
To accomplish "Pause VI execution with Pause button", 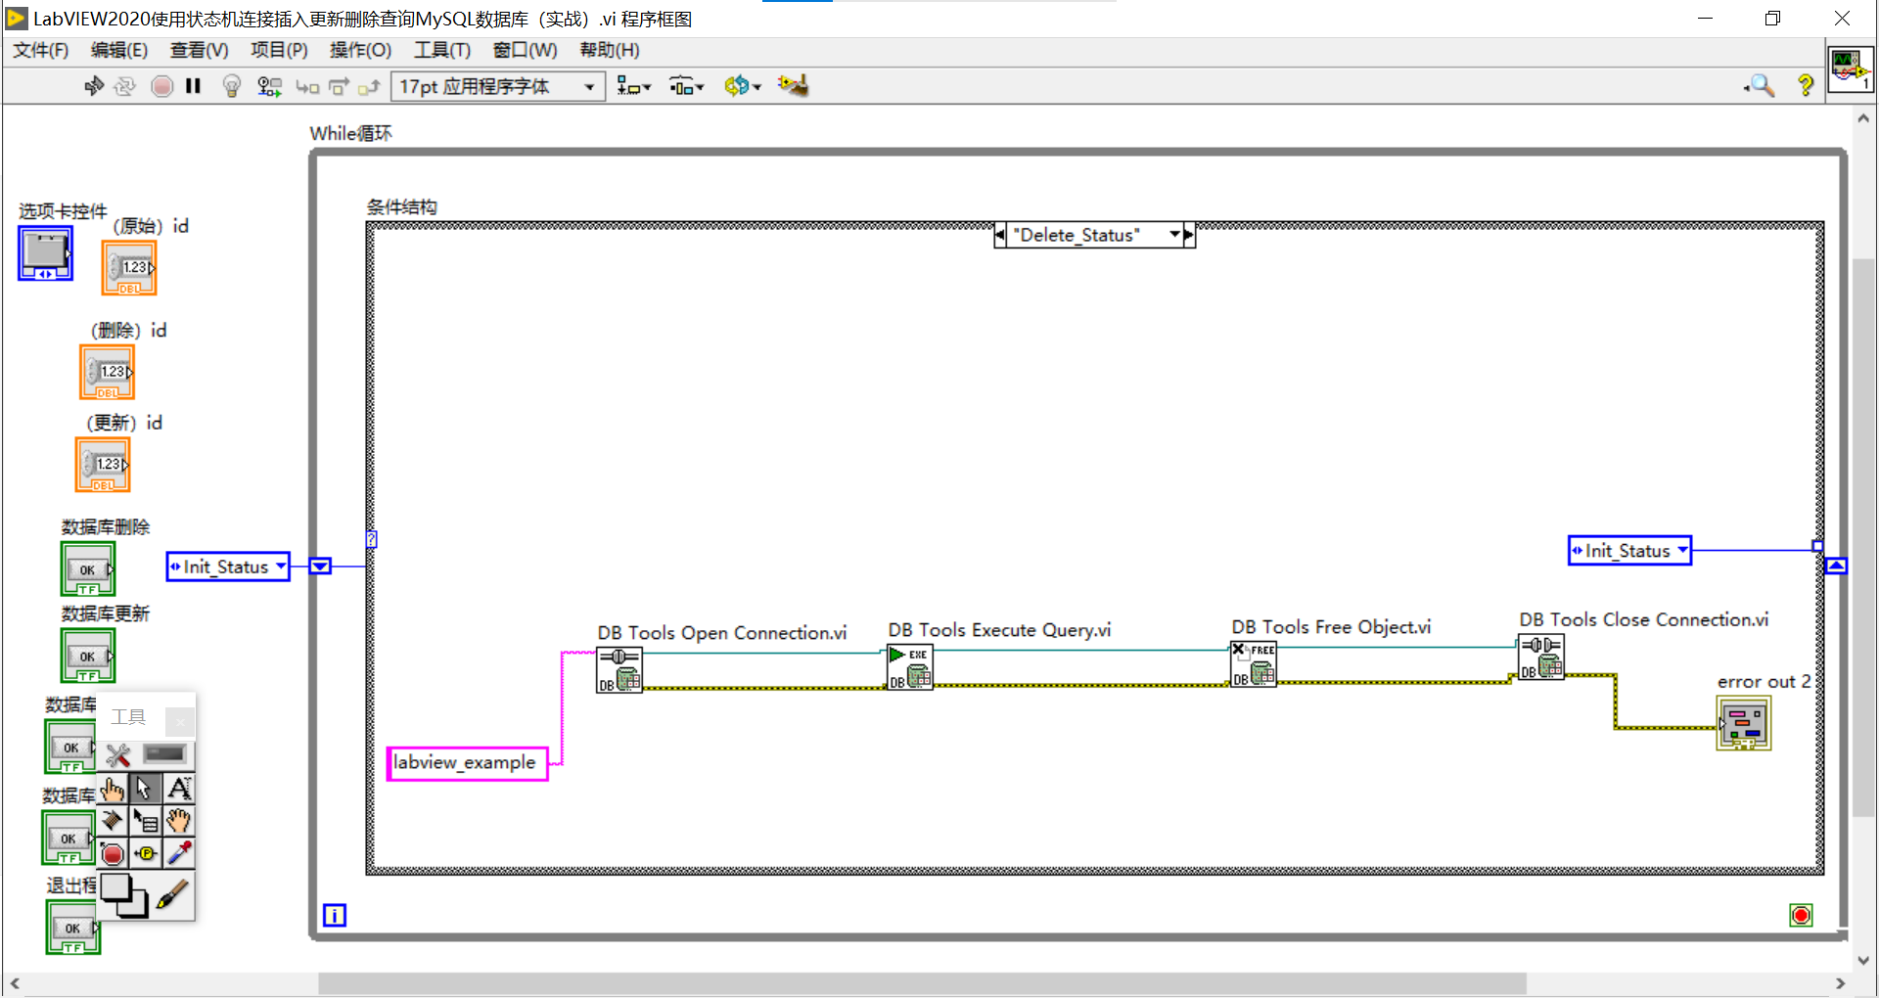I will 193,86.
